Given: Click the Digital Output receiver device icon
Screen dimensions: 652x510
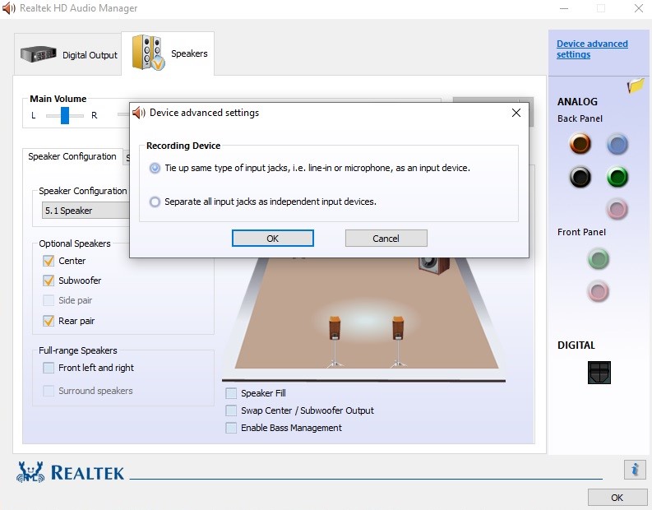Looking at the screenshot, I should tap(39, 54).
